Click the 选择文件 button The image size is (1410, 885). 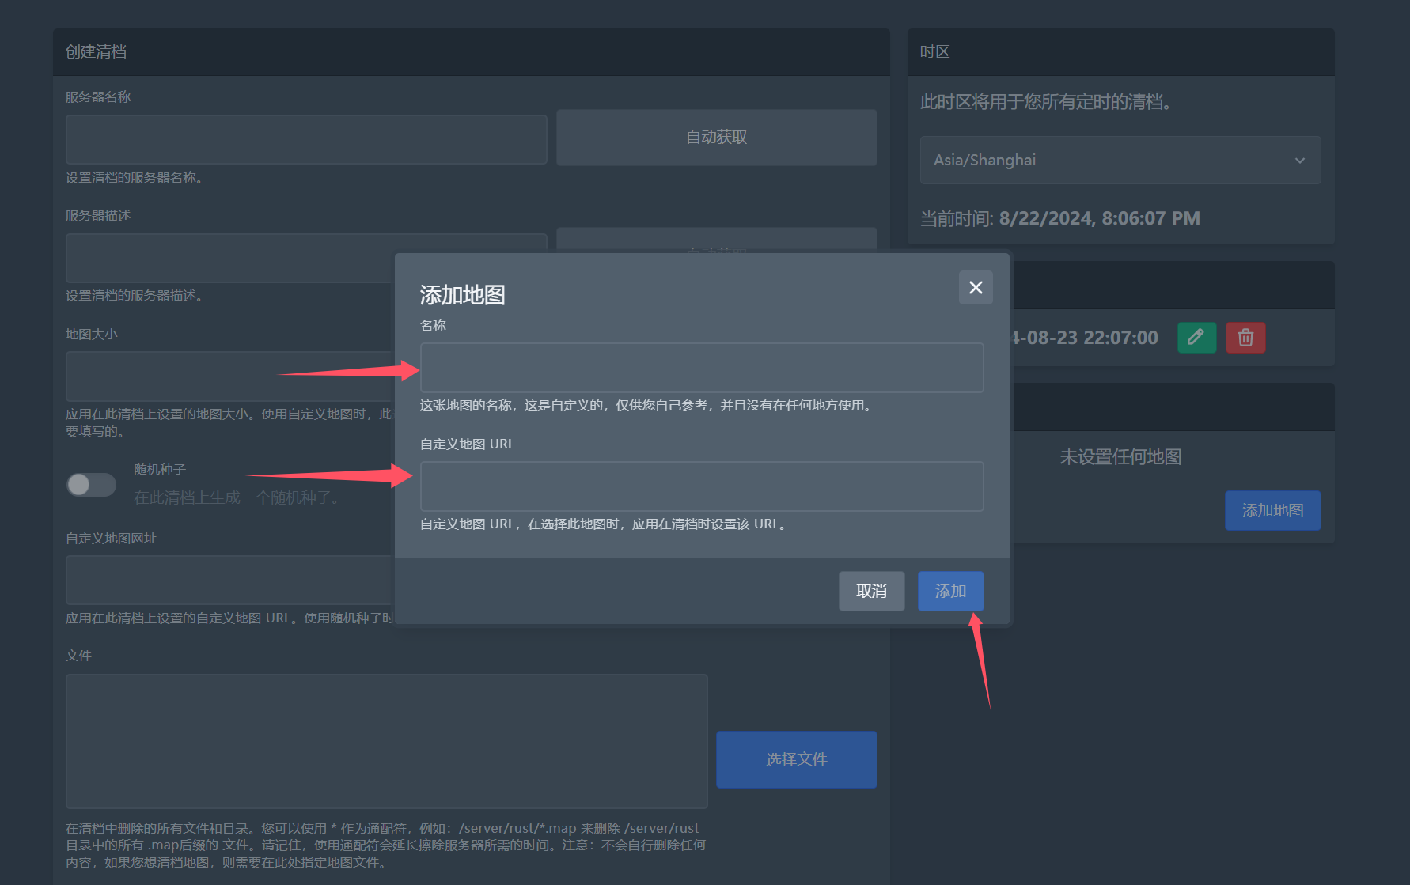click(796, 759)
